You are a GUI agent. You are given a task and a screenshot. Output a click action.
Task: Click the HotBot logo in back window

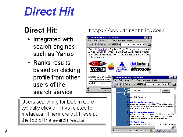98,64
